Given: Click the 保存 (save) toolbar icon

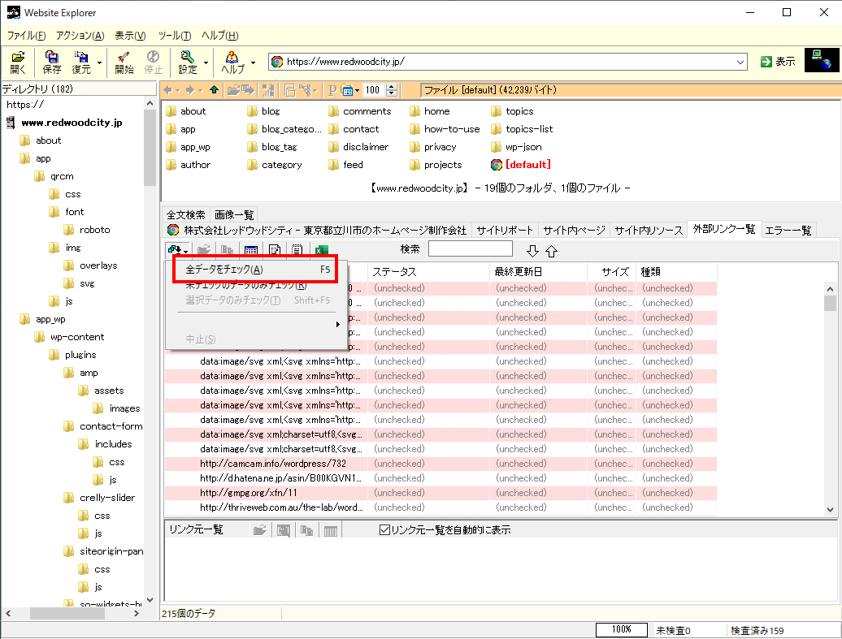Looking at the screenshot, I should click(51, 63).
